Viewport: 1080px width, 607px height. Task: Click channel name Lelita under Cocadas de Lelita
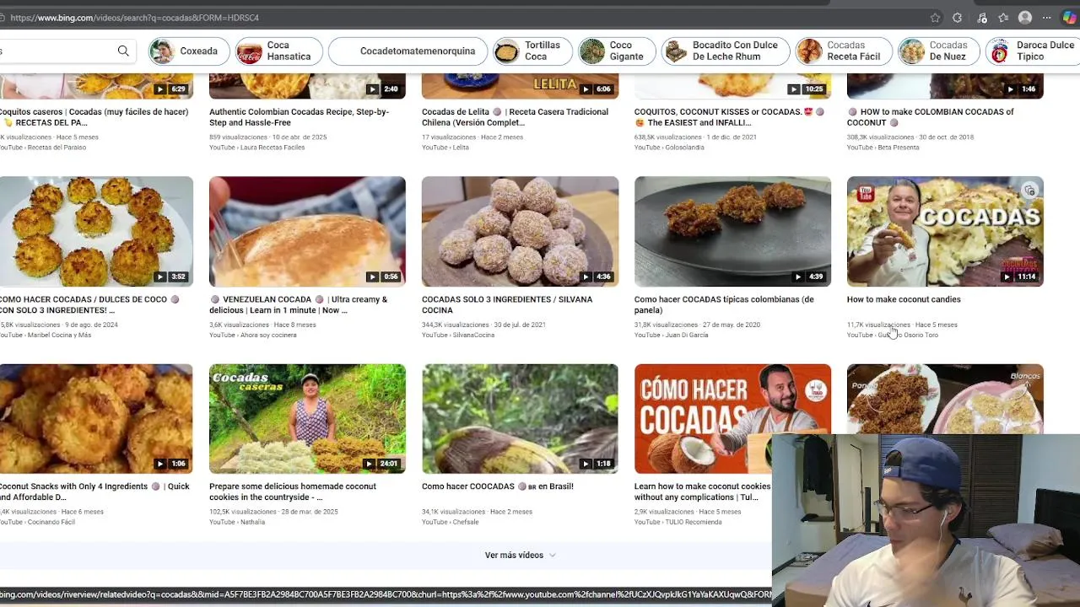(461, 148)
